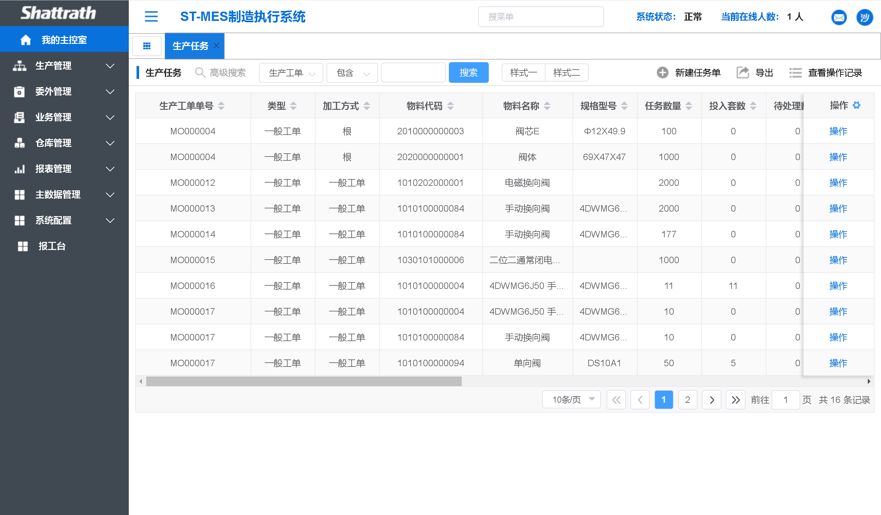Go to next page arrow
The image size is (881, 515).
click(x=711, y=400)
